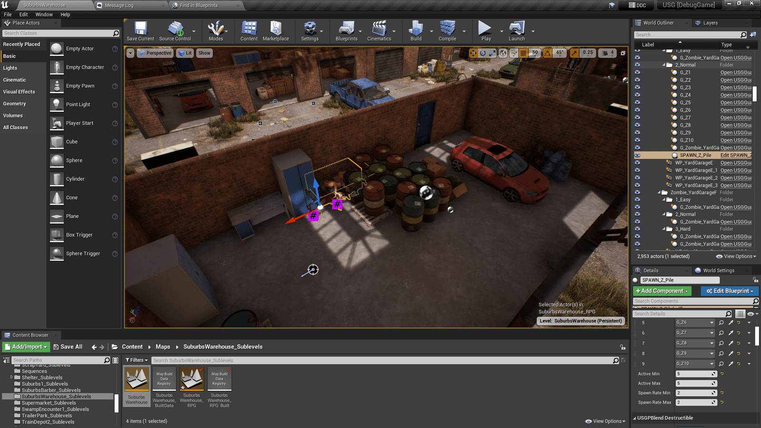Toggle visibility eye for SPAWN_Z_Pile actor

click(x=637, y=155)
